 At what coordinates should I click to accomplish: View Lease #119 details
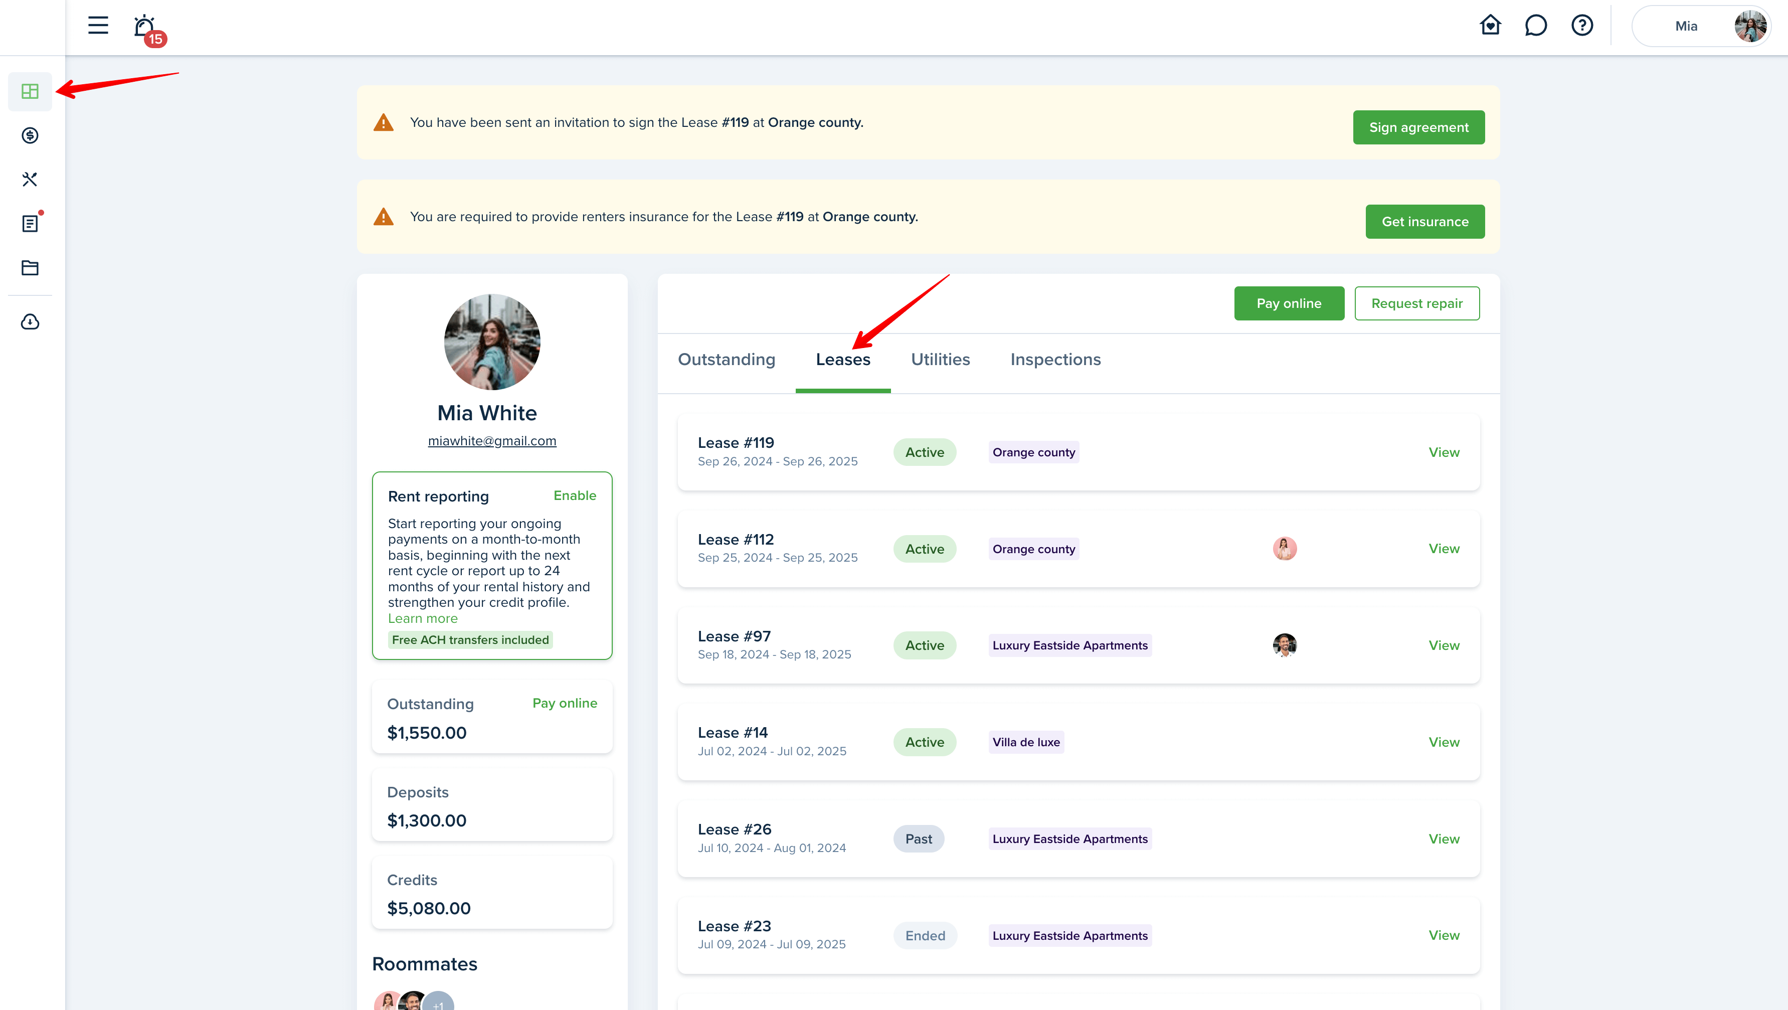point(1444,452)
